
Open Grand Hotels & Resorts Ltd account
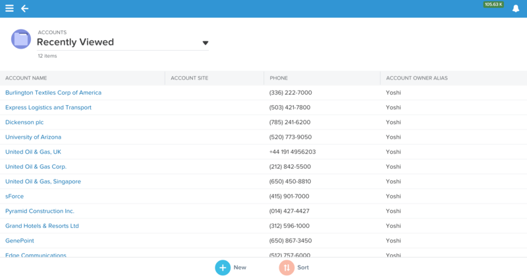click(x=42, y=225)
